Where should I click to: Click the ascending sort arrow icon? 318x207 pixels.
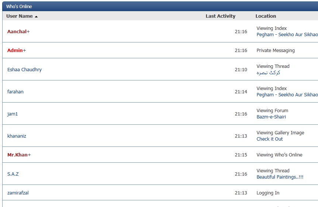pyautogui.click(x=36, y=17)
